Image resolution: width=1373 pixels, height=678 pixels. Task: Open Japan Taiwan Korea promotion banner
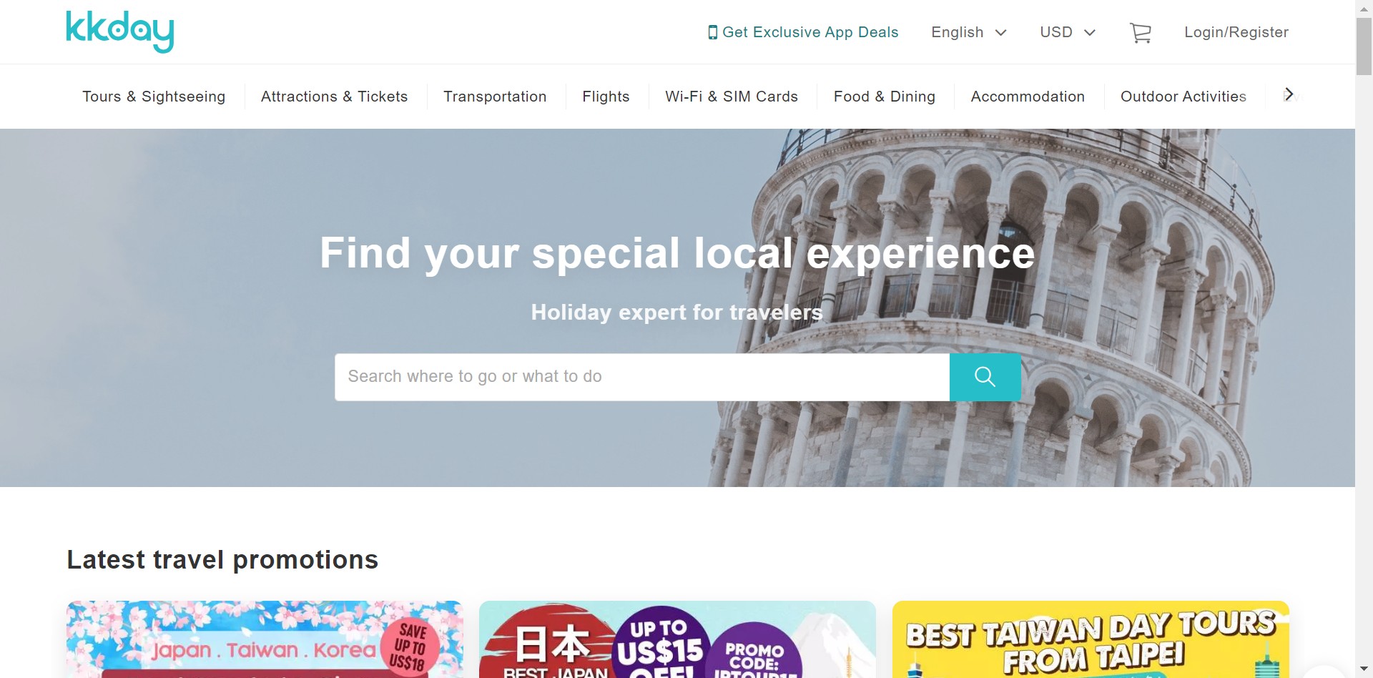pyautogui.click(x=265, y=639)
